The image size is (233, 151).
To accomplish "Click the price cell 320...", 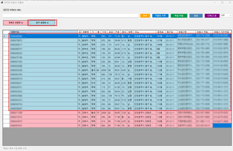I will pyautogui.click(x=104, y=96).
